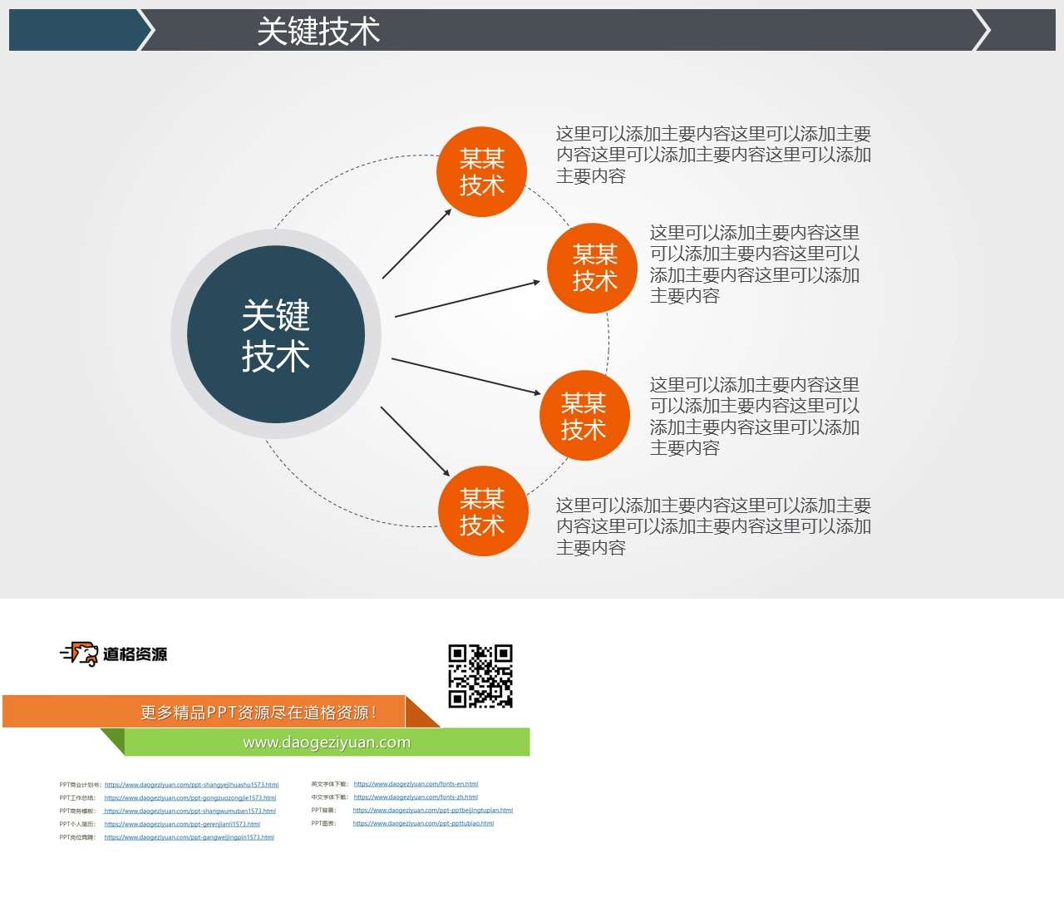Click the 道格资源 logo

[x=114, y=654]
